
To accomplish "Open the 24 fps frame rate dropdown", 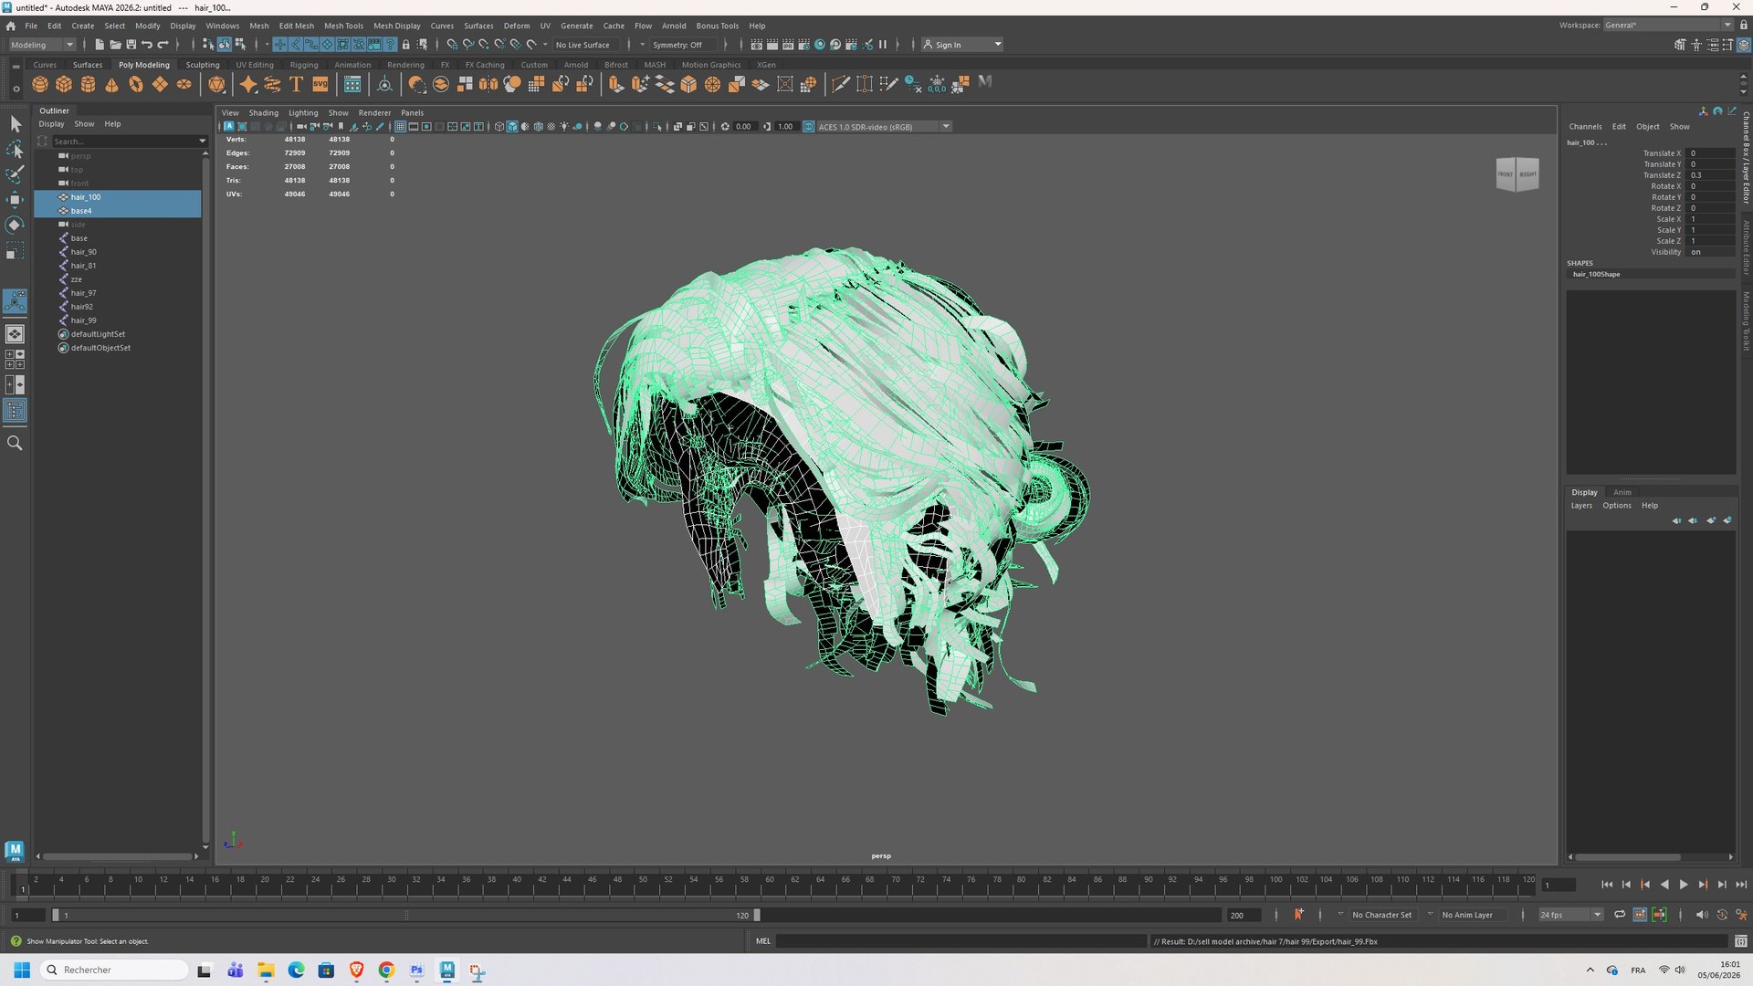I will tap(1570, 915).
